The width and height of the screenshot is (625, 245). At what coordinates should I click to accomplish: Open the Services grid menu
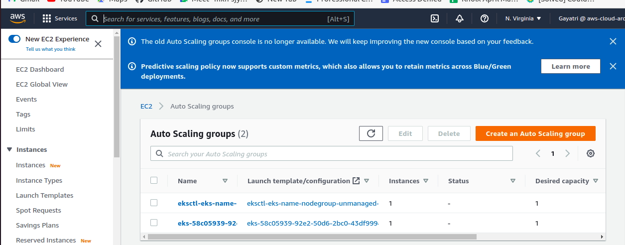pos(60,18)
